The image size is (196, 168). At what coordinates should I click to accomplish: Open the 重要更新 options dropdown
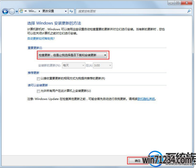point(73,55)
